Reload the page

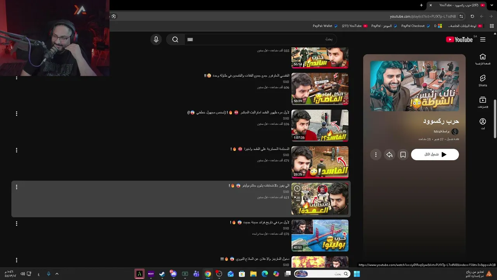(x=472, y=16)
